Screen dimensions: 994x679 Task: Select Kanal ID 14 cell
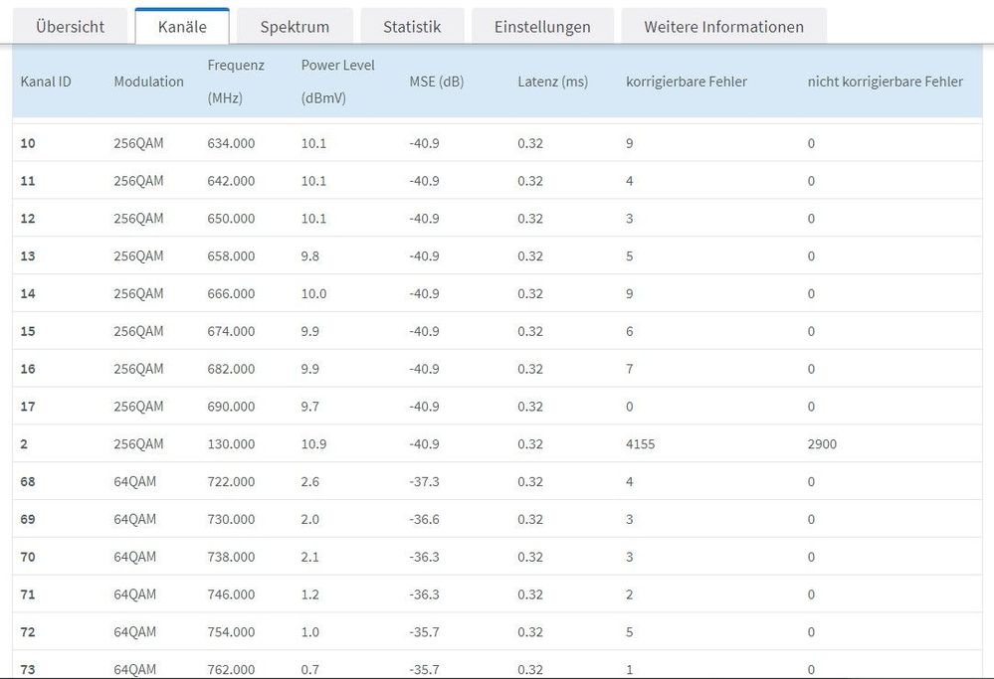[28, 293]
